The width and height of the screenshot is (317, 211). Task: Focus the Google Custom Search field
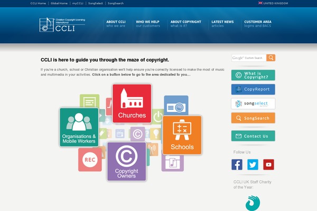point(249,57)
